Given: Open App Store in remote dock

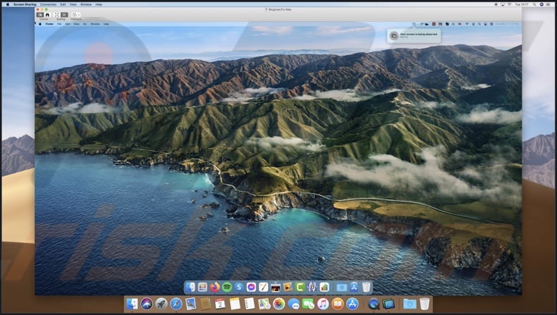Looking at the screenshot, I should 354,287.
